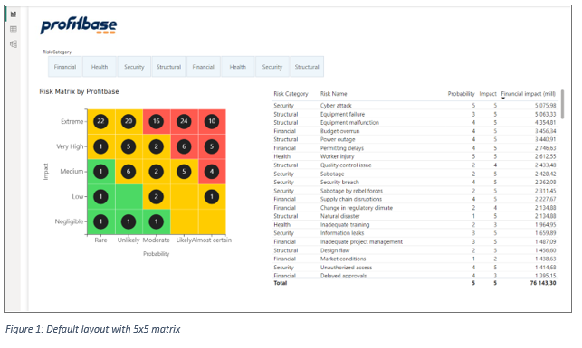582x348 pixels.
Task: Select the 'Sabotage by rebel forces' risk name
Action: click(x=351, y=191)
